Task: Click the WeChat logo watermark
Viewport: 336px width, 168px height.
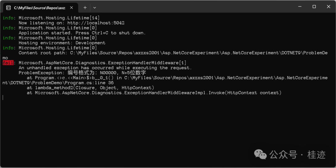Action: point(260,154)
